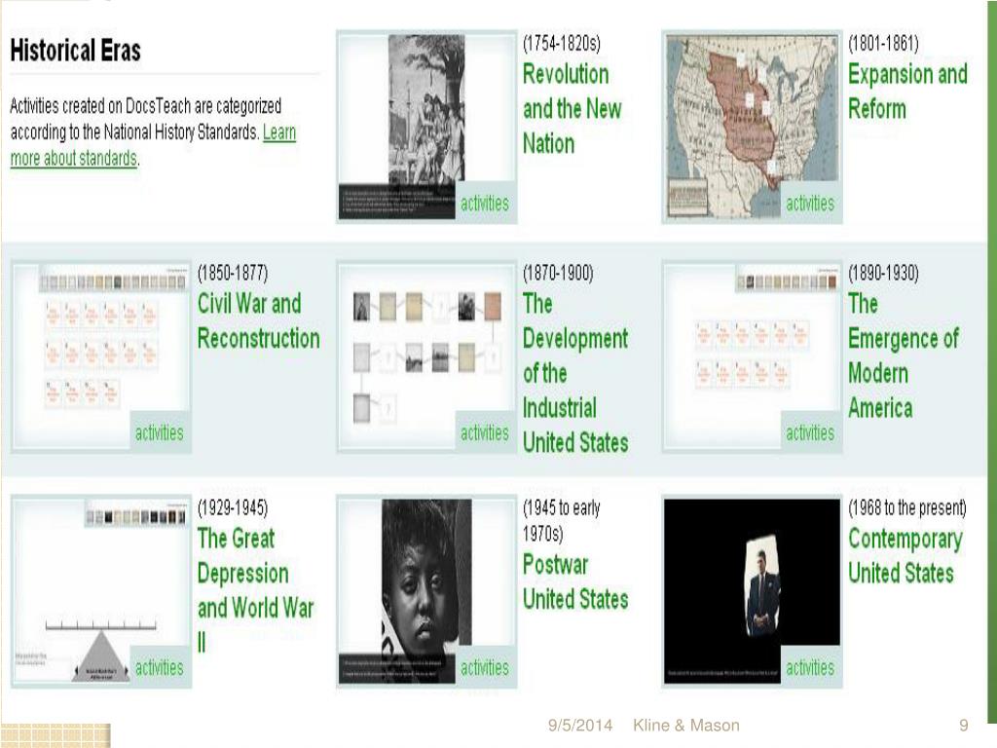The image size is (997, 748).
Task: Click Postwar United States portrait thumbnail
Action: click(x=426, y=591)
